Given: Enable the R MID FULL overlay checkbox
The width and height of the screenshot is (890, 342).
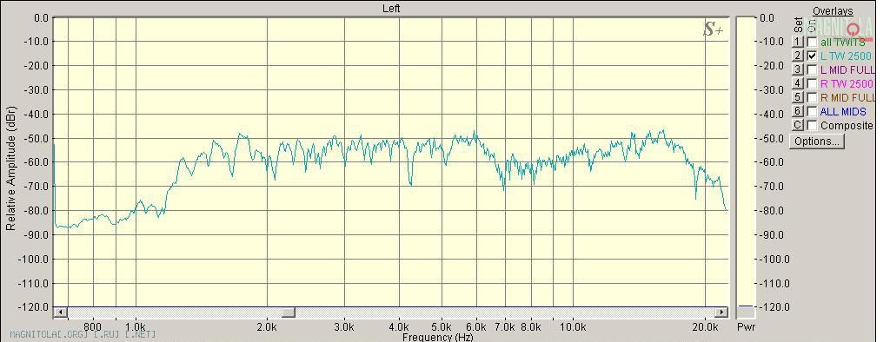Looking at the screenshot, I should pos(813,97).
